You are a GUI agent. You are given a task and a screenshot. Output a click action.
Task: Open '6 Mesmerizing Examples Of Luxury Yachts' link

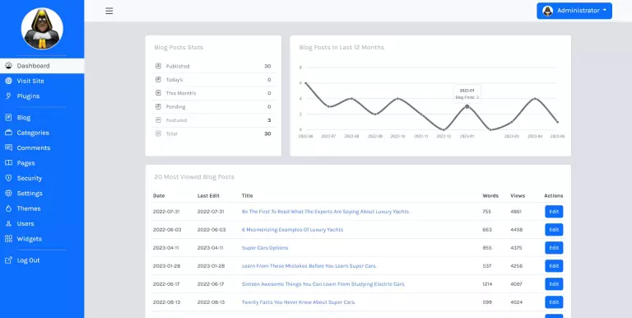pos(293,230)
